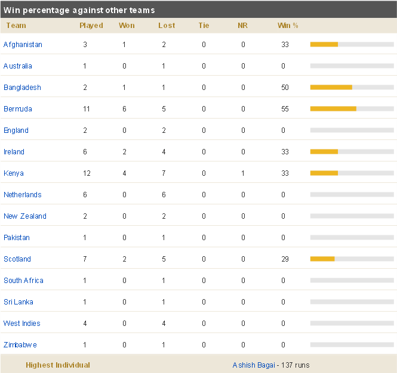Open the South Africa team link
This screenshot has width=397, height=373.
point(23,281)
